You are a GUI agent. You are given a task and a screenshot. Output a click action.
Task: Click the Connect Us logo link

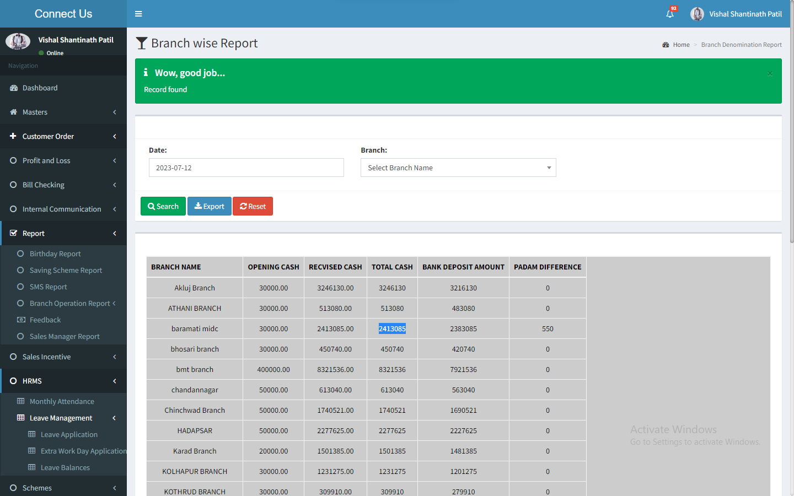(x=63, y=14)
